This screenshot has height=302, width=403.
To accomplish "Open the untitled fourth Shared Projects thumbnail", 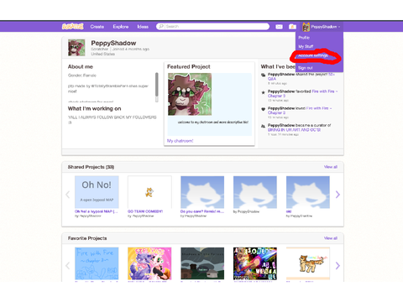I will 255,192.
